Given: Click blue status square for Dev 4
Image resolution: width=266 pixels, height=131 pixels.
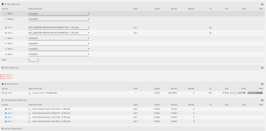Looking at the screenshot, I should tap(6, 113).
